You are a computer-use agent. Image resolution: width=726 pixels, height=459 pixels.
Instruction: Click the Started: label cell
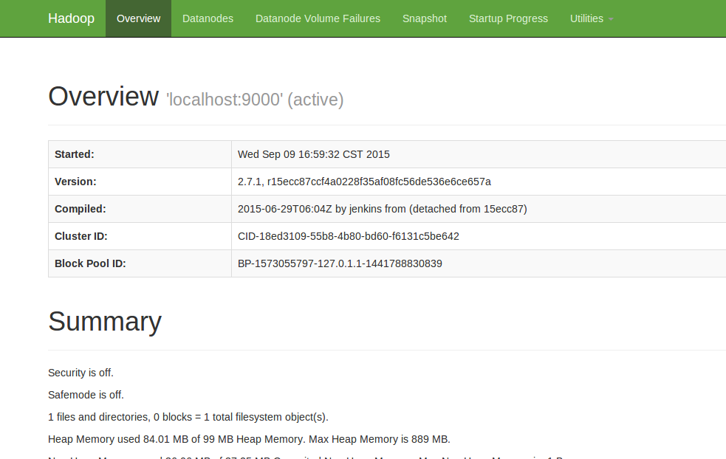coord(140,154)
